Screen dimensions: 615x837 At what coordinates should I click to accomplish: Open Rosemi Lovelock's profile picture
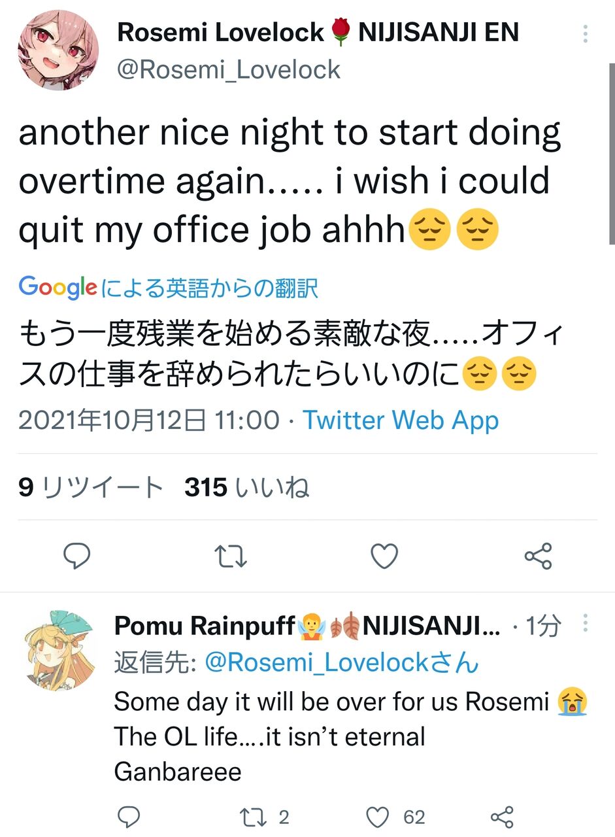[58, 50]
